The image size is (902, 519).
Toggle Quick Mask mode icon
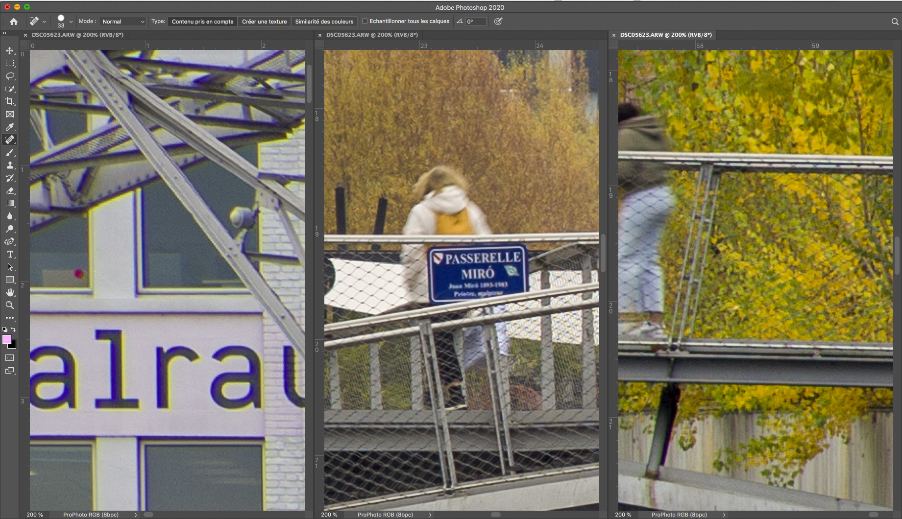pyautogui.click(x=10, y=358)
